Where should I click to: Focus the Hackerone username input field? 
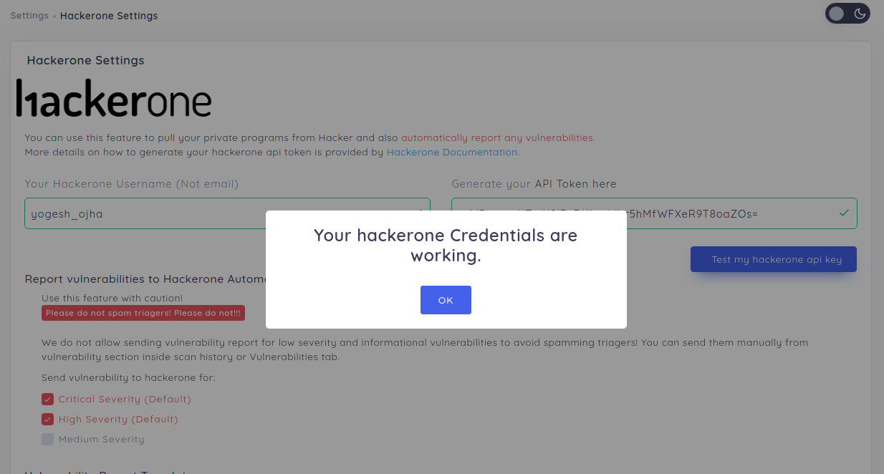(143, 213)
